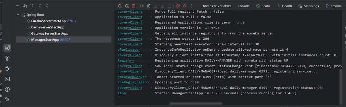Open the Beans tab
346x107 pixels.
click(263, 6)
